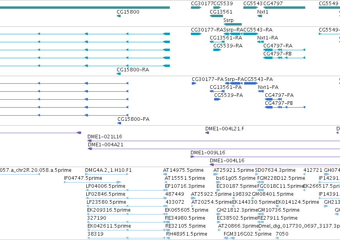Click the GH21812.3prime EST label
This screenshot has height=240, width=340.
point(237,210)
